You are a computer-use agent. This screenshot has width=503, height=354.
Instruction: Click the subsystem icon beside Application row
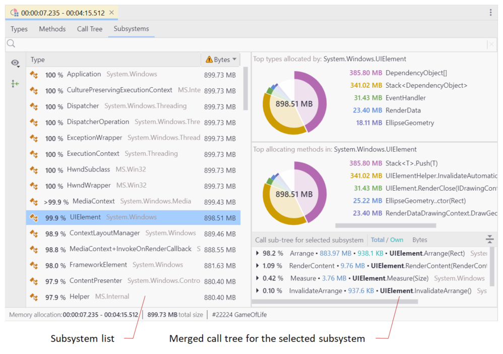click(x=34, y=75)
